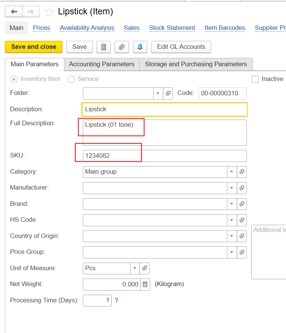The height and width of the screenshot is (333, 286).
Task: Open Price Group record with the open icon
Action: [x=242, y=252]
